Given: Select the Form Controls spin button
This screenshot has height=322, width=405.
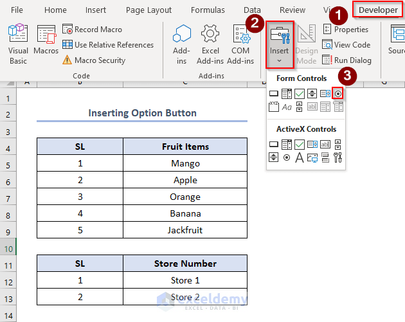Looking at the screenshot, I should [x=312, y=94].
